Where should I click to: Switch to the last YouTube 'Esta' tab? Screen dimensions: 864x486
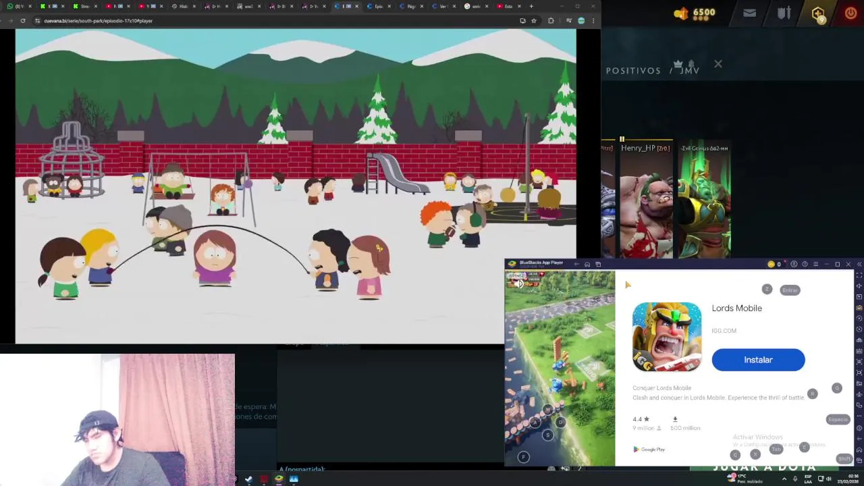click(x=508, y=6)
